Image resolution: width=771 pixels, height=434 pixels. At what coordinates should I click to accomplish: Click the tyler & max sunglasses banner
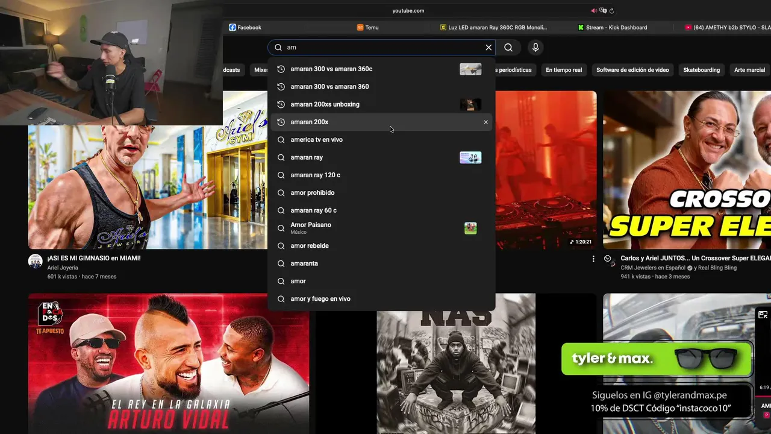657,359
